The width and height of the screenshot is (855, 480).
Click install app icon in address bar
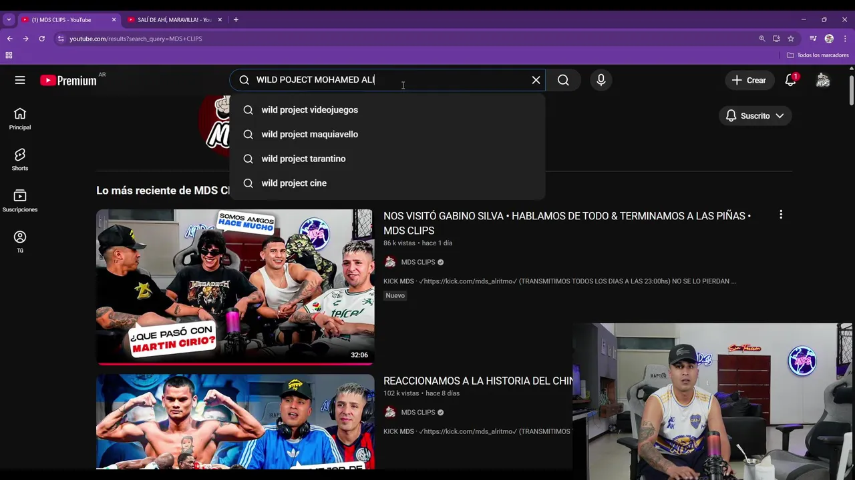[x=776, y=39]
